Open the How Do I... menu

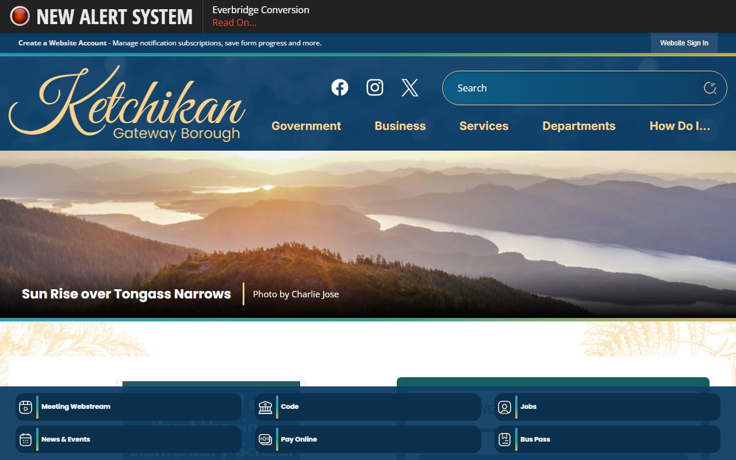tap(680, 126)
